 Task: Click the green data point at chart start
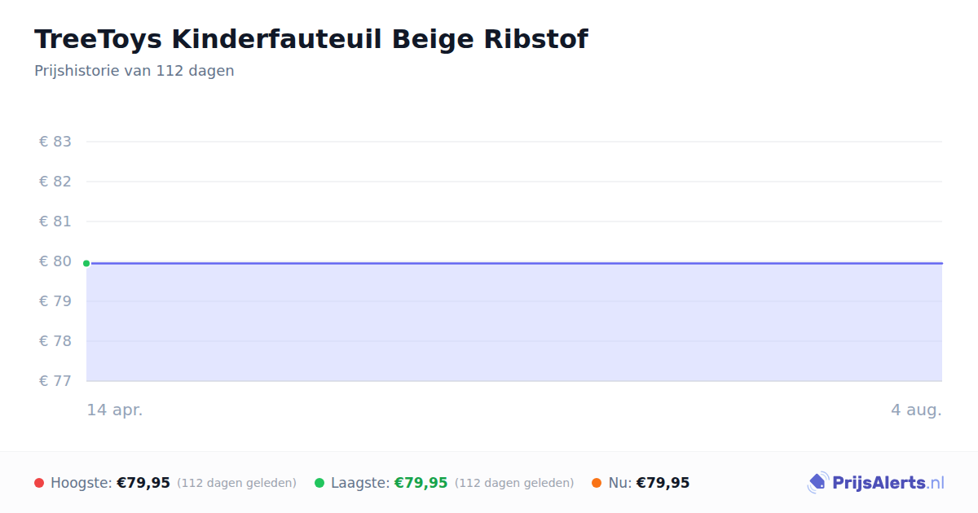coord(86,263)
